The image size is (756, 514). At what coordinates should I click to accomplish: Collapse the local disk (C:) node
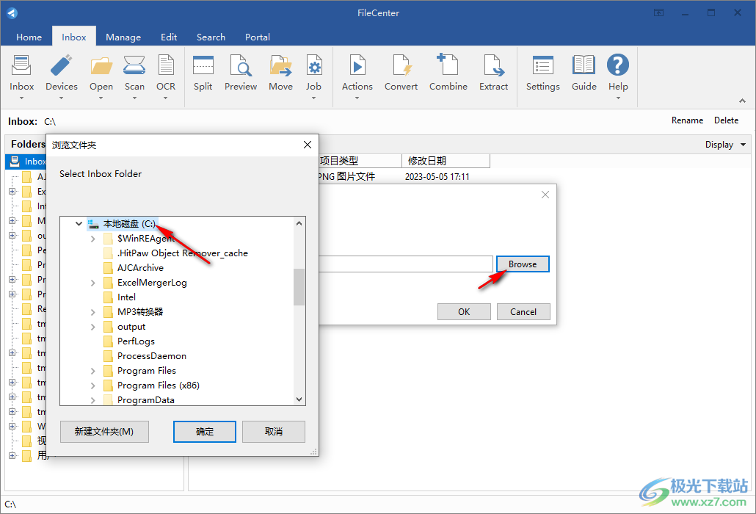click(x=79, y=224)
